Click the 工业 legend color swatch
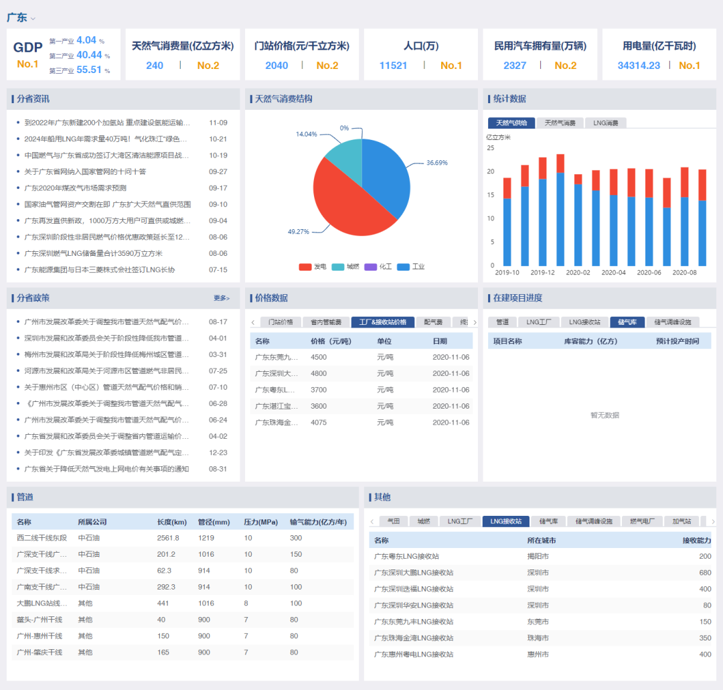This screenshot has height=690, width=723. point(403,267)
